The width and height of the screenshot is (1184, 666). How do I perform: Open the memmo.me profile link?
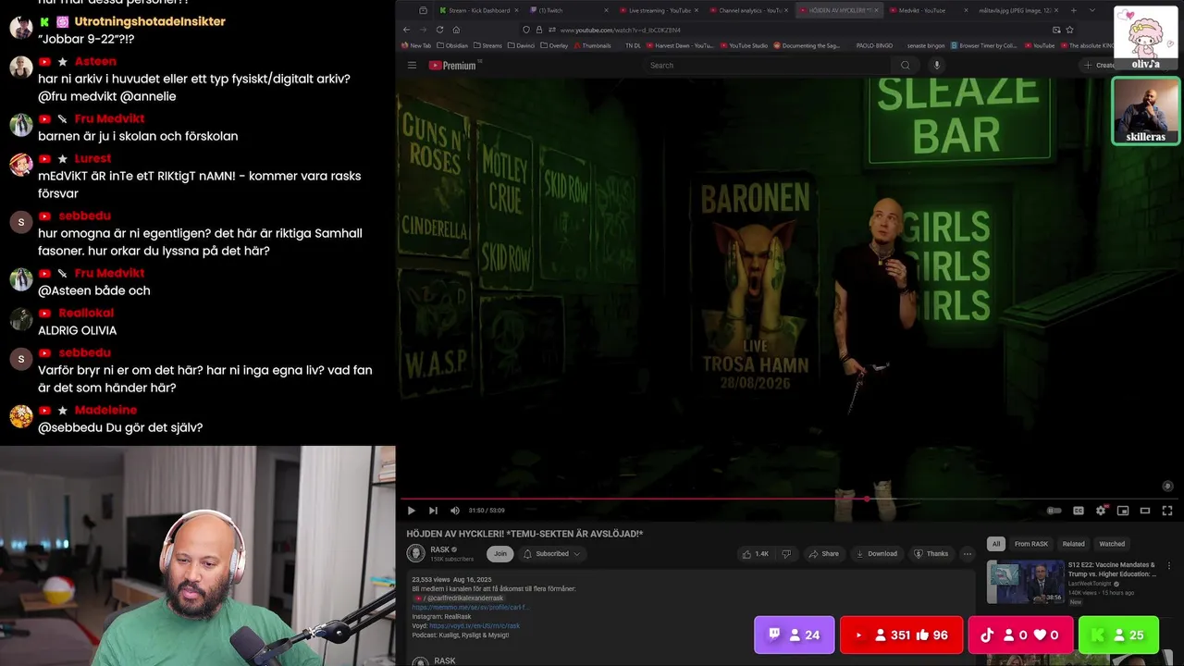(471, 608)
